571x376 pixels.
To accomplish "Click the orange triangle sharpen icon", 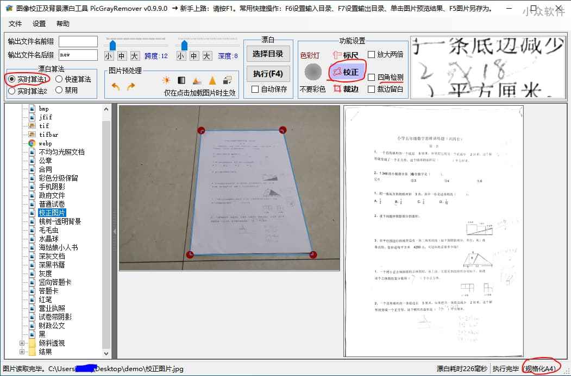I will click(x=213, y=80).
